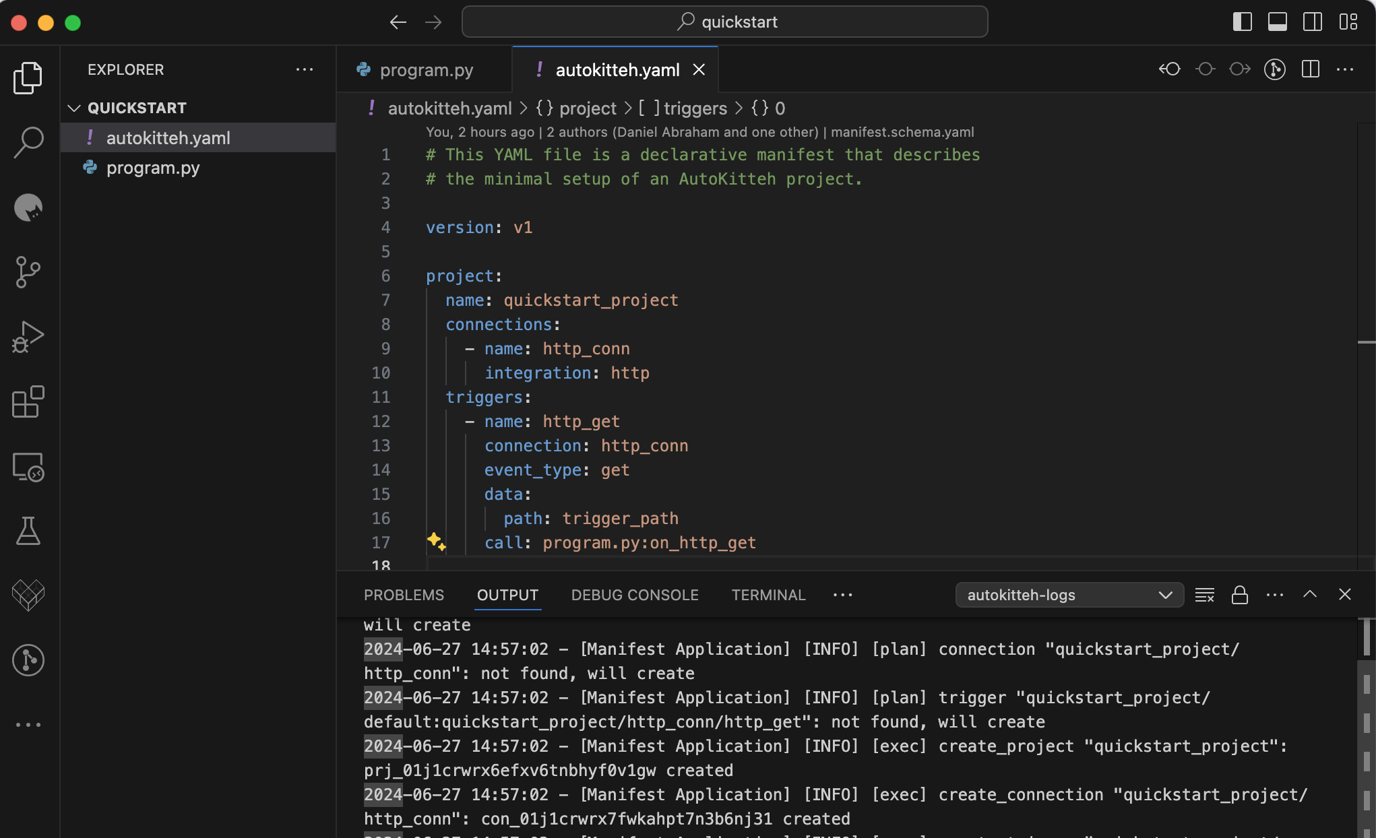Click the EXPLORER panel title

(125, 69)
